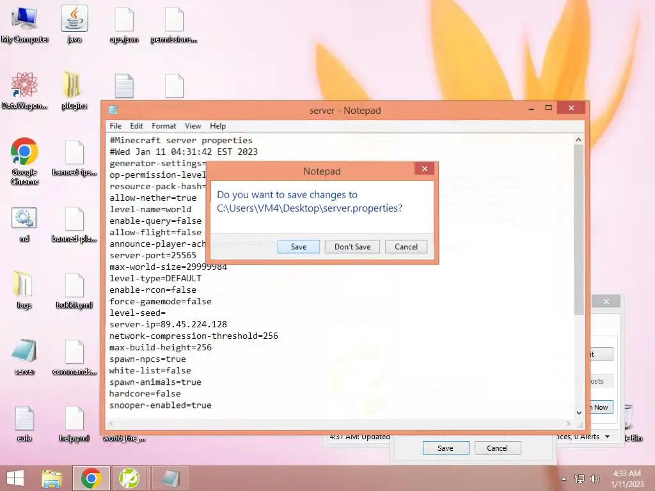
Task: Open the My Computer desktop icon
Action: point(24,25)
